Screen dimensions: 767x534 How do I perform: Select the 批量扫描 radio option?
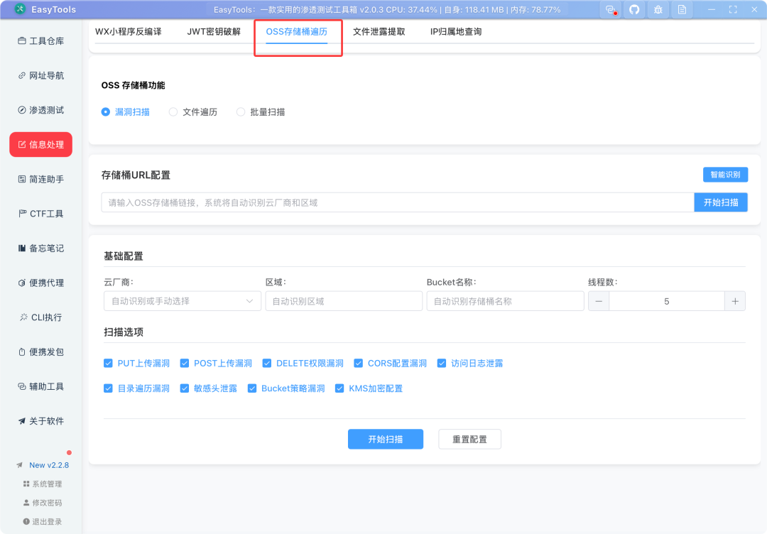pyautogui.click(x=261, y=112)
